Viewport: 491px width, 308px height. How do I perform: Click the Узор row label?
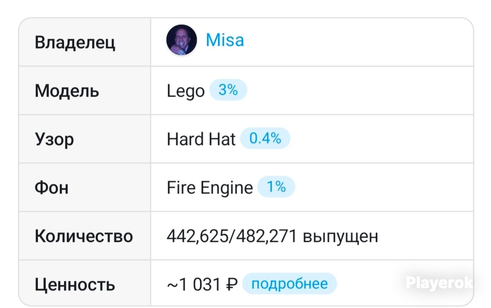pyautogui.click(x=54, y=140)
